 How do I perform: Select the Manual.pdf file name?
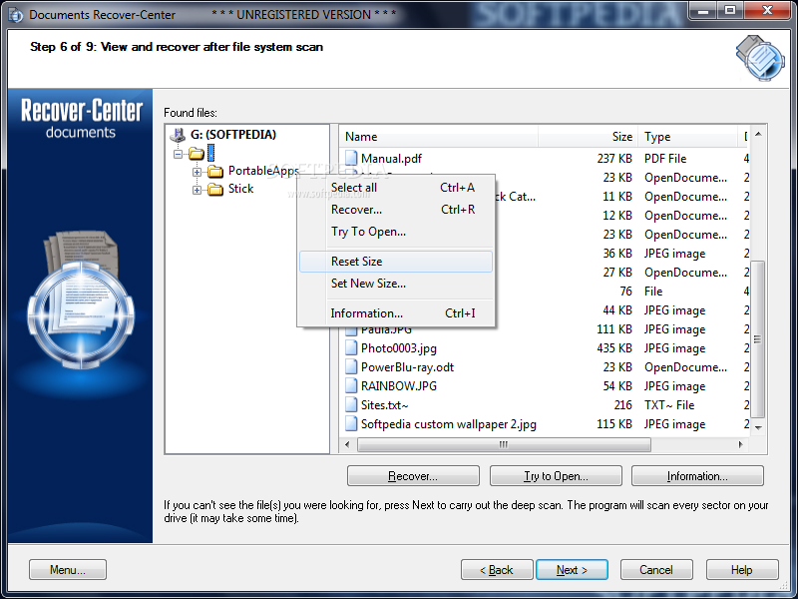(x=391, y=159)
